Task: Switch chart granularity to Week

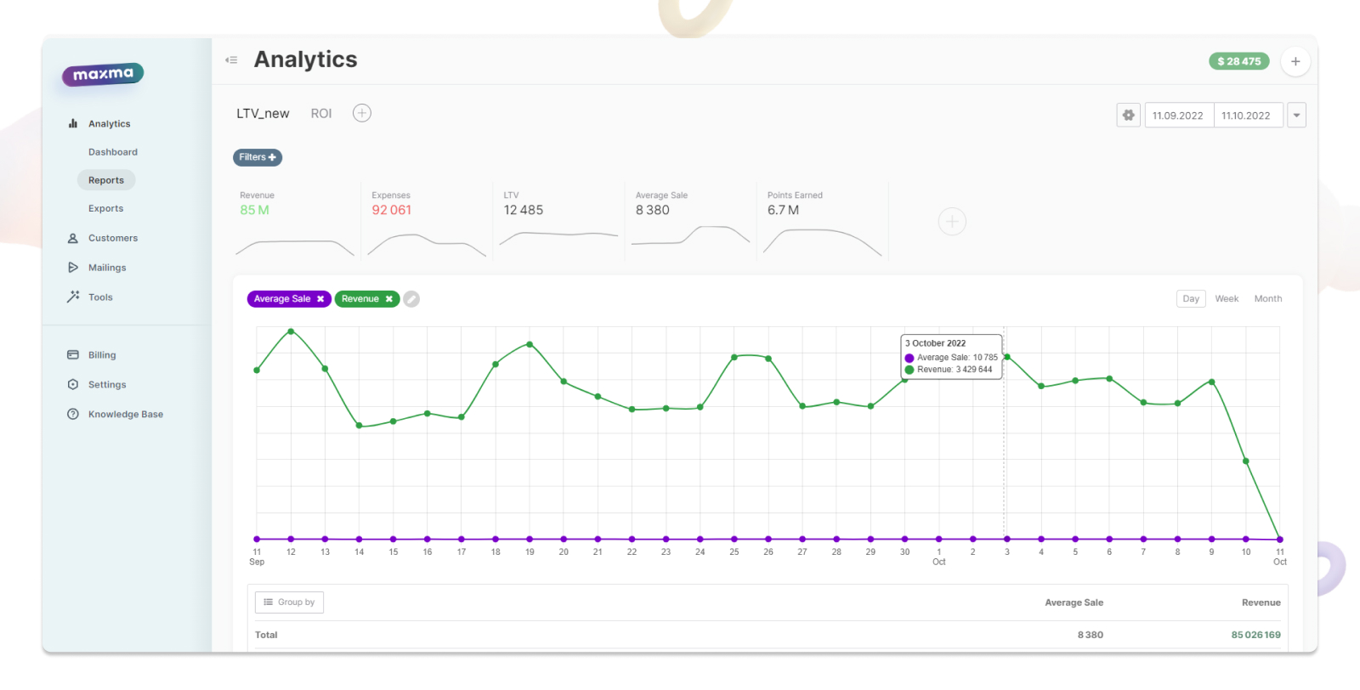Action: tap(1227, 299)
